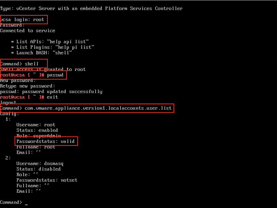Click the 'vcsa login: root' line
Screen dimensions: 277x208
22,19
